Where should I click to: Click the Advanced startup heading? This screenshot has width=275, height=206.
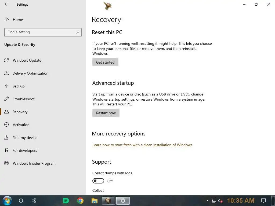pyautogui.click(x=113, y=83)
